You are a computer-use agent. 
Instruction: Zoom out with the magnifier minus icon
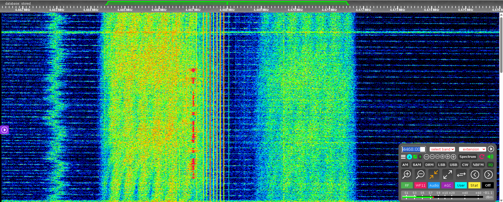[420, 174]
